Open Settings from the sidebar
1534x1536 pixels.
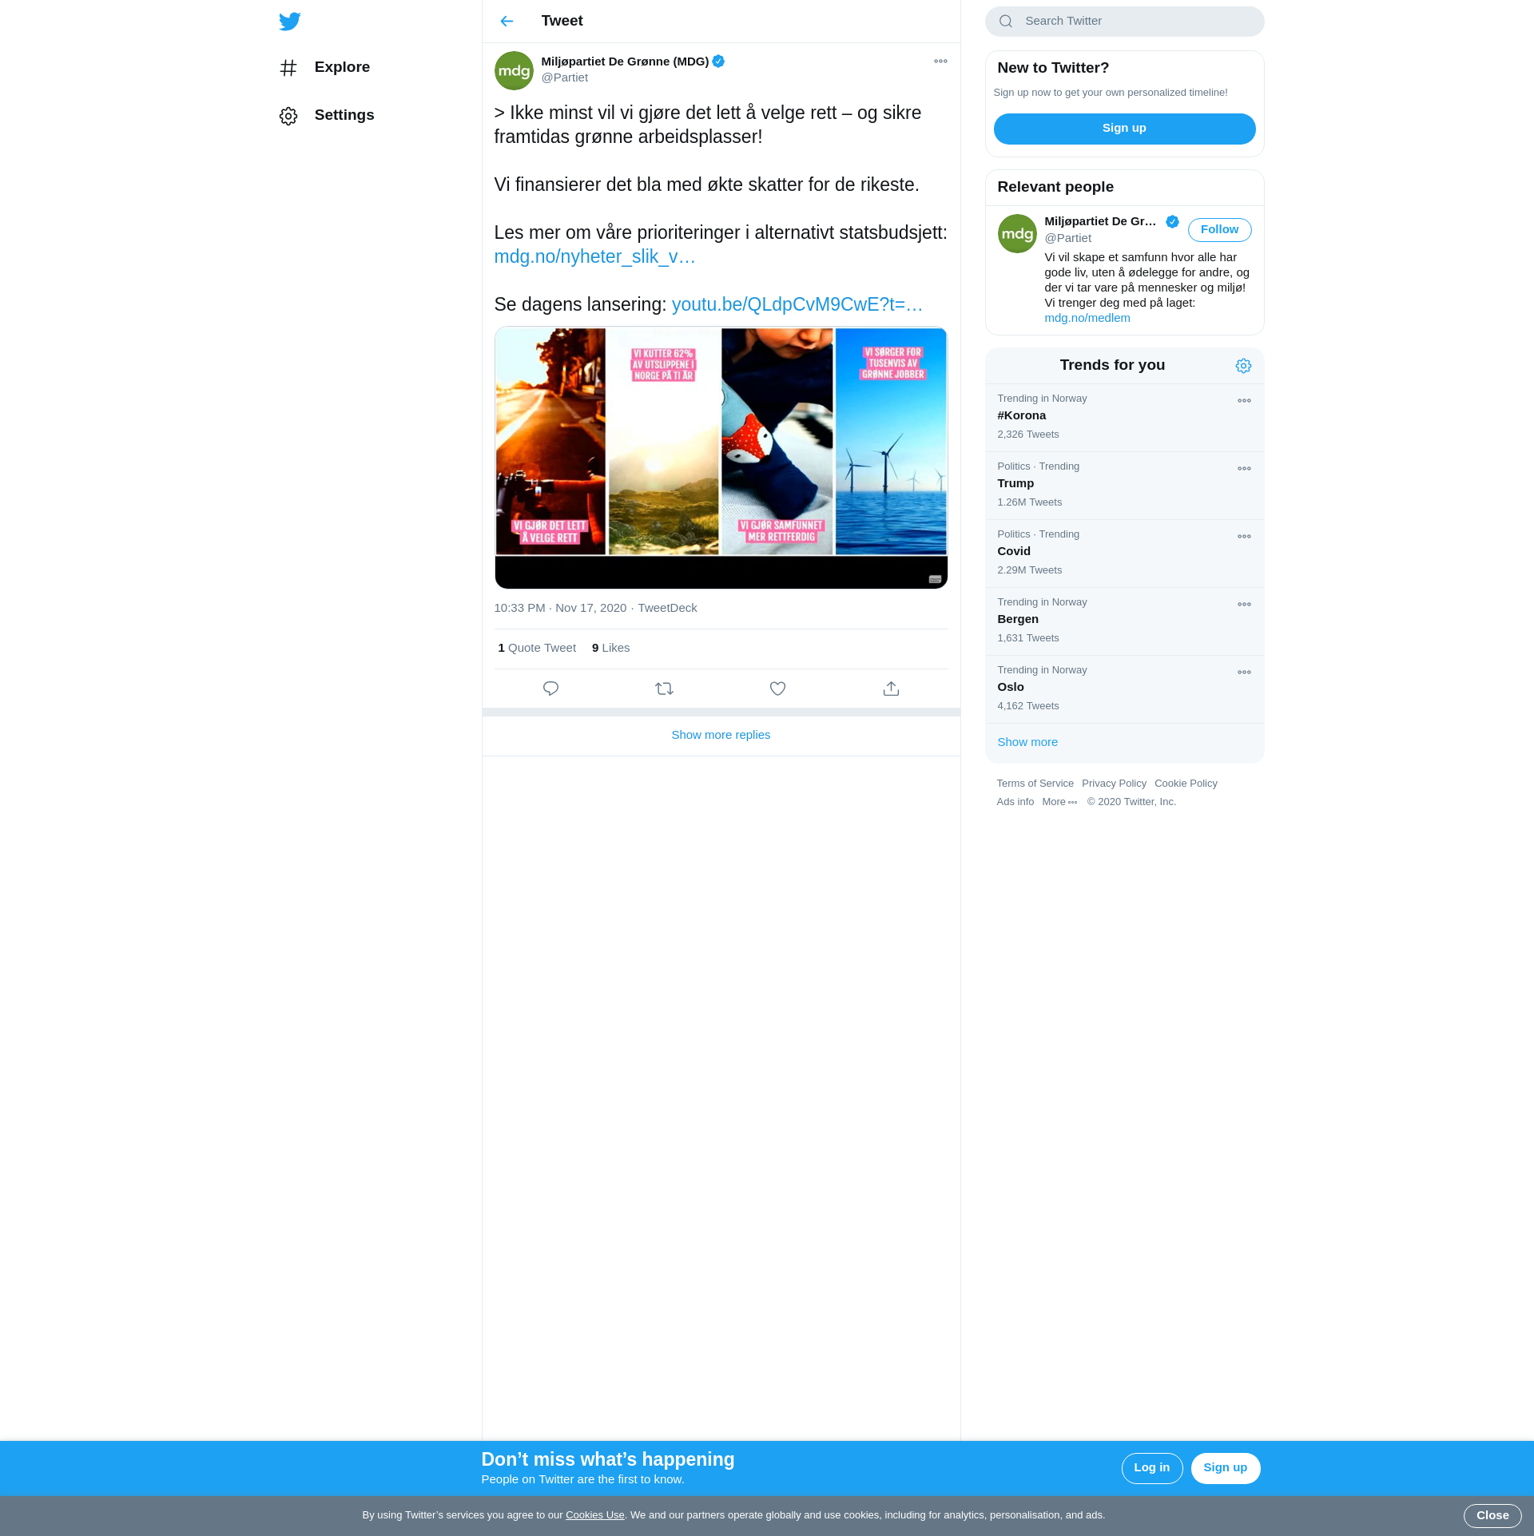(x=327, y=115)
